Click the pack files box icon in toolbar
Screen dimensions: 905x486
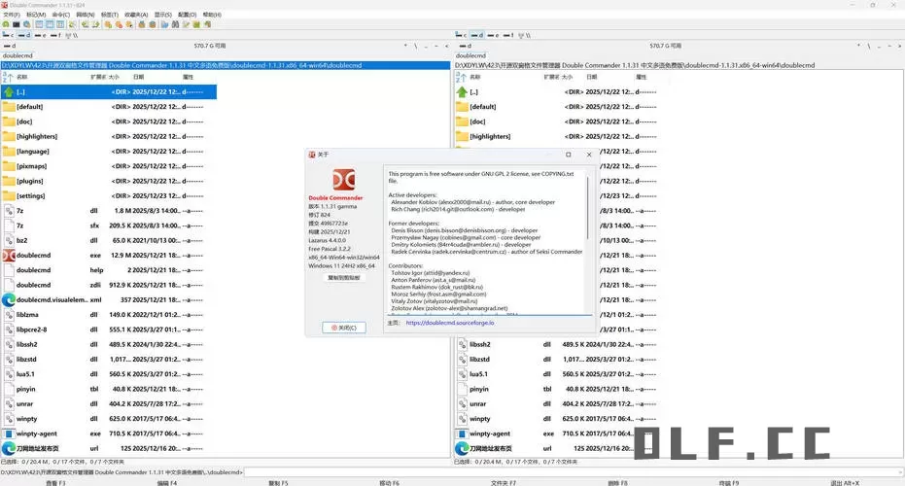141,25
